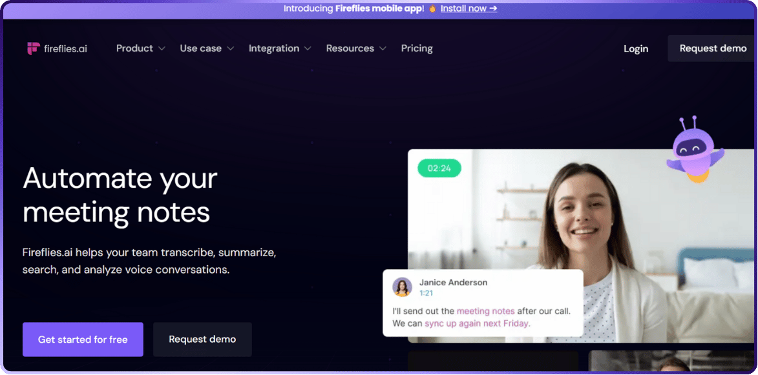Open the fireflies.ai home text link
The width and height of the screenshot is (758, 375).
click(65, 49)
